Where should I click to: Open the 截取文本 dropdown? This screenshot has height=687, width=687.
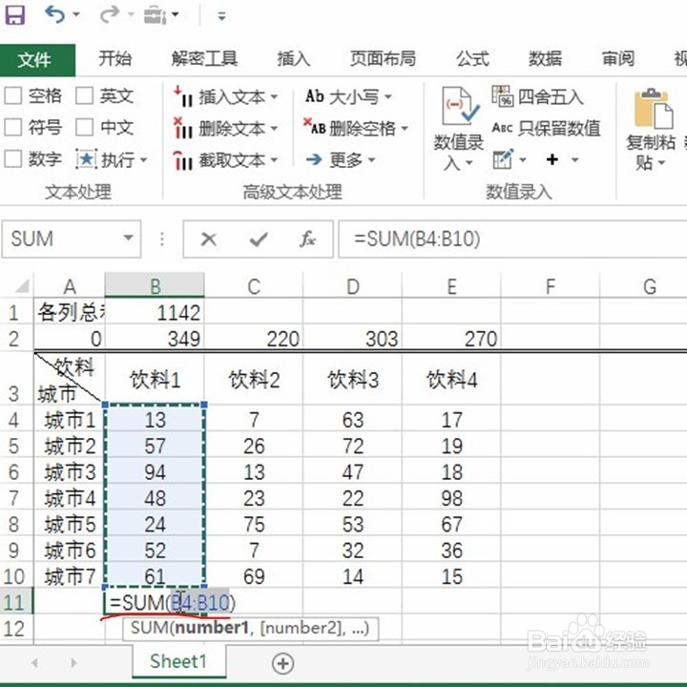click(225, 161)
